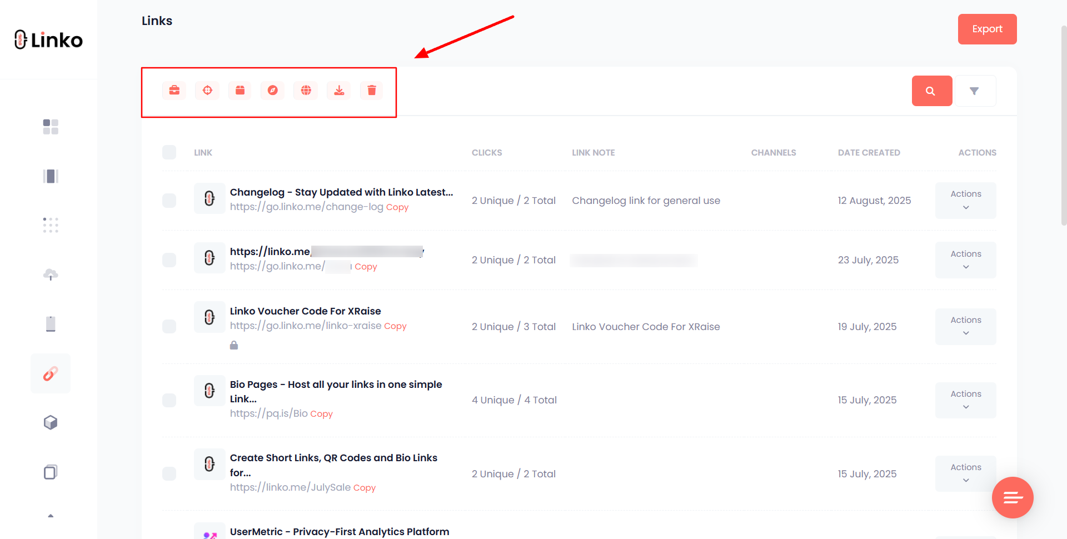
Task: Select the checkbox for Create Short Links row
Action: pos(169,473)
